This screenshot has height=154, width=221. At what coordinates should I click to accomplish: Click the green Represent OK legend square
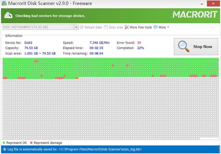coord(4,143)
